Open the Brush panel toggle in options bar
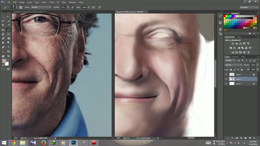 tap(21, 7)
